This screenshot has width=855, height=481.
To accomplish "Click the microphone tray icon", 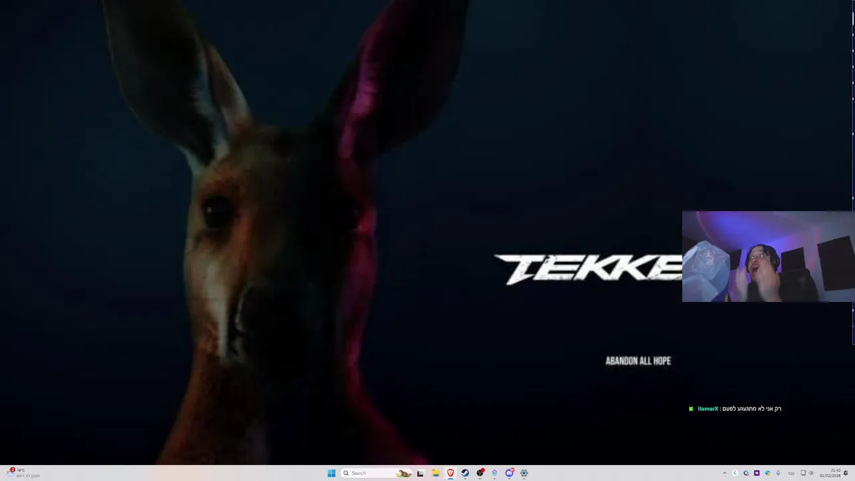I will pyautogui.click(x=778, y=473).
